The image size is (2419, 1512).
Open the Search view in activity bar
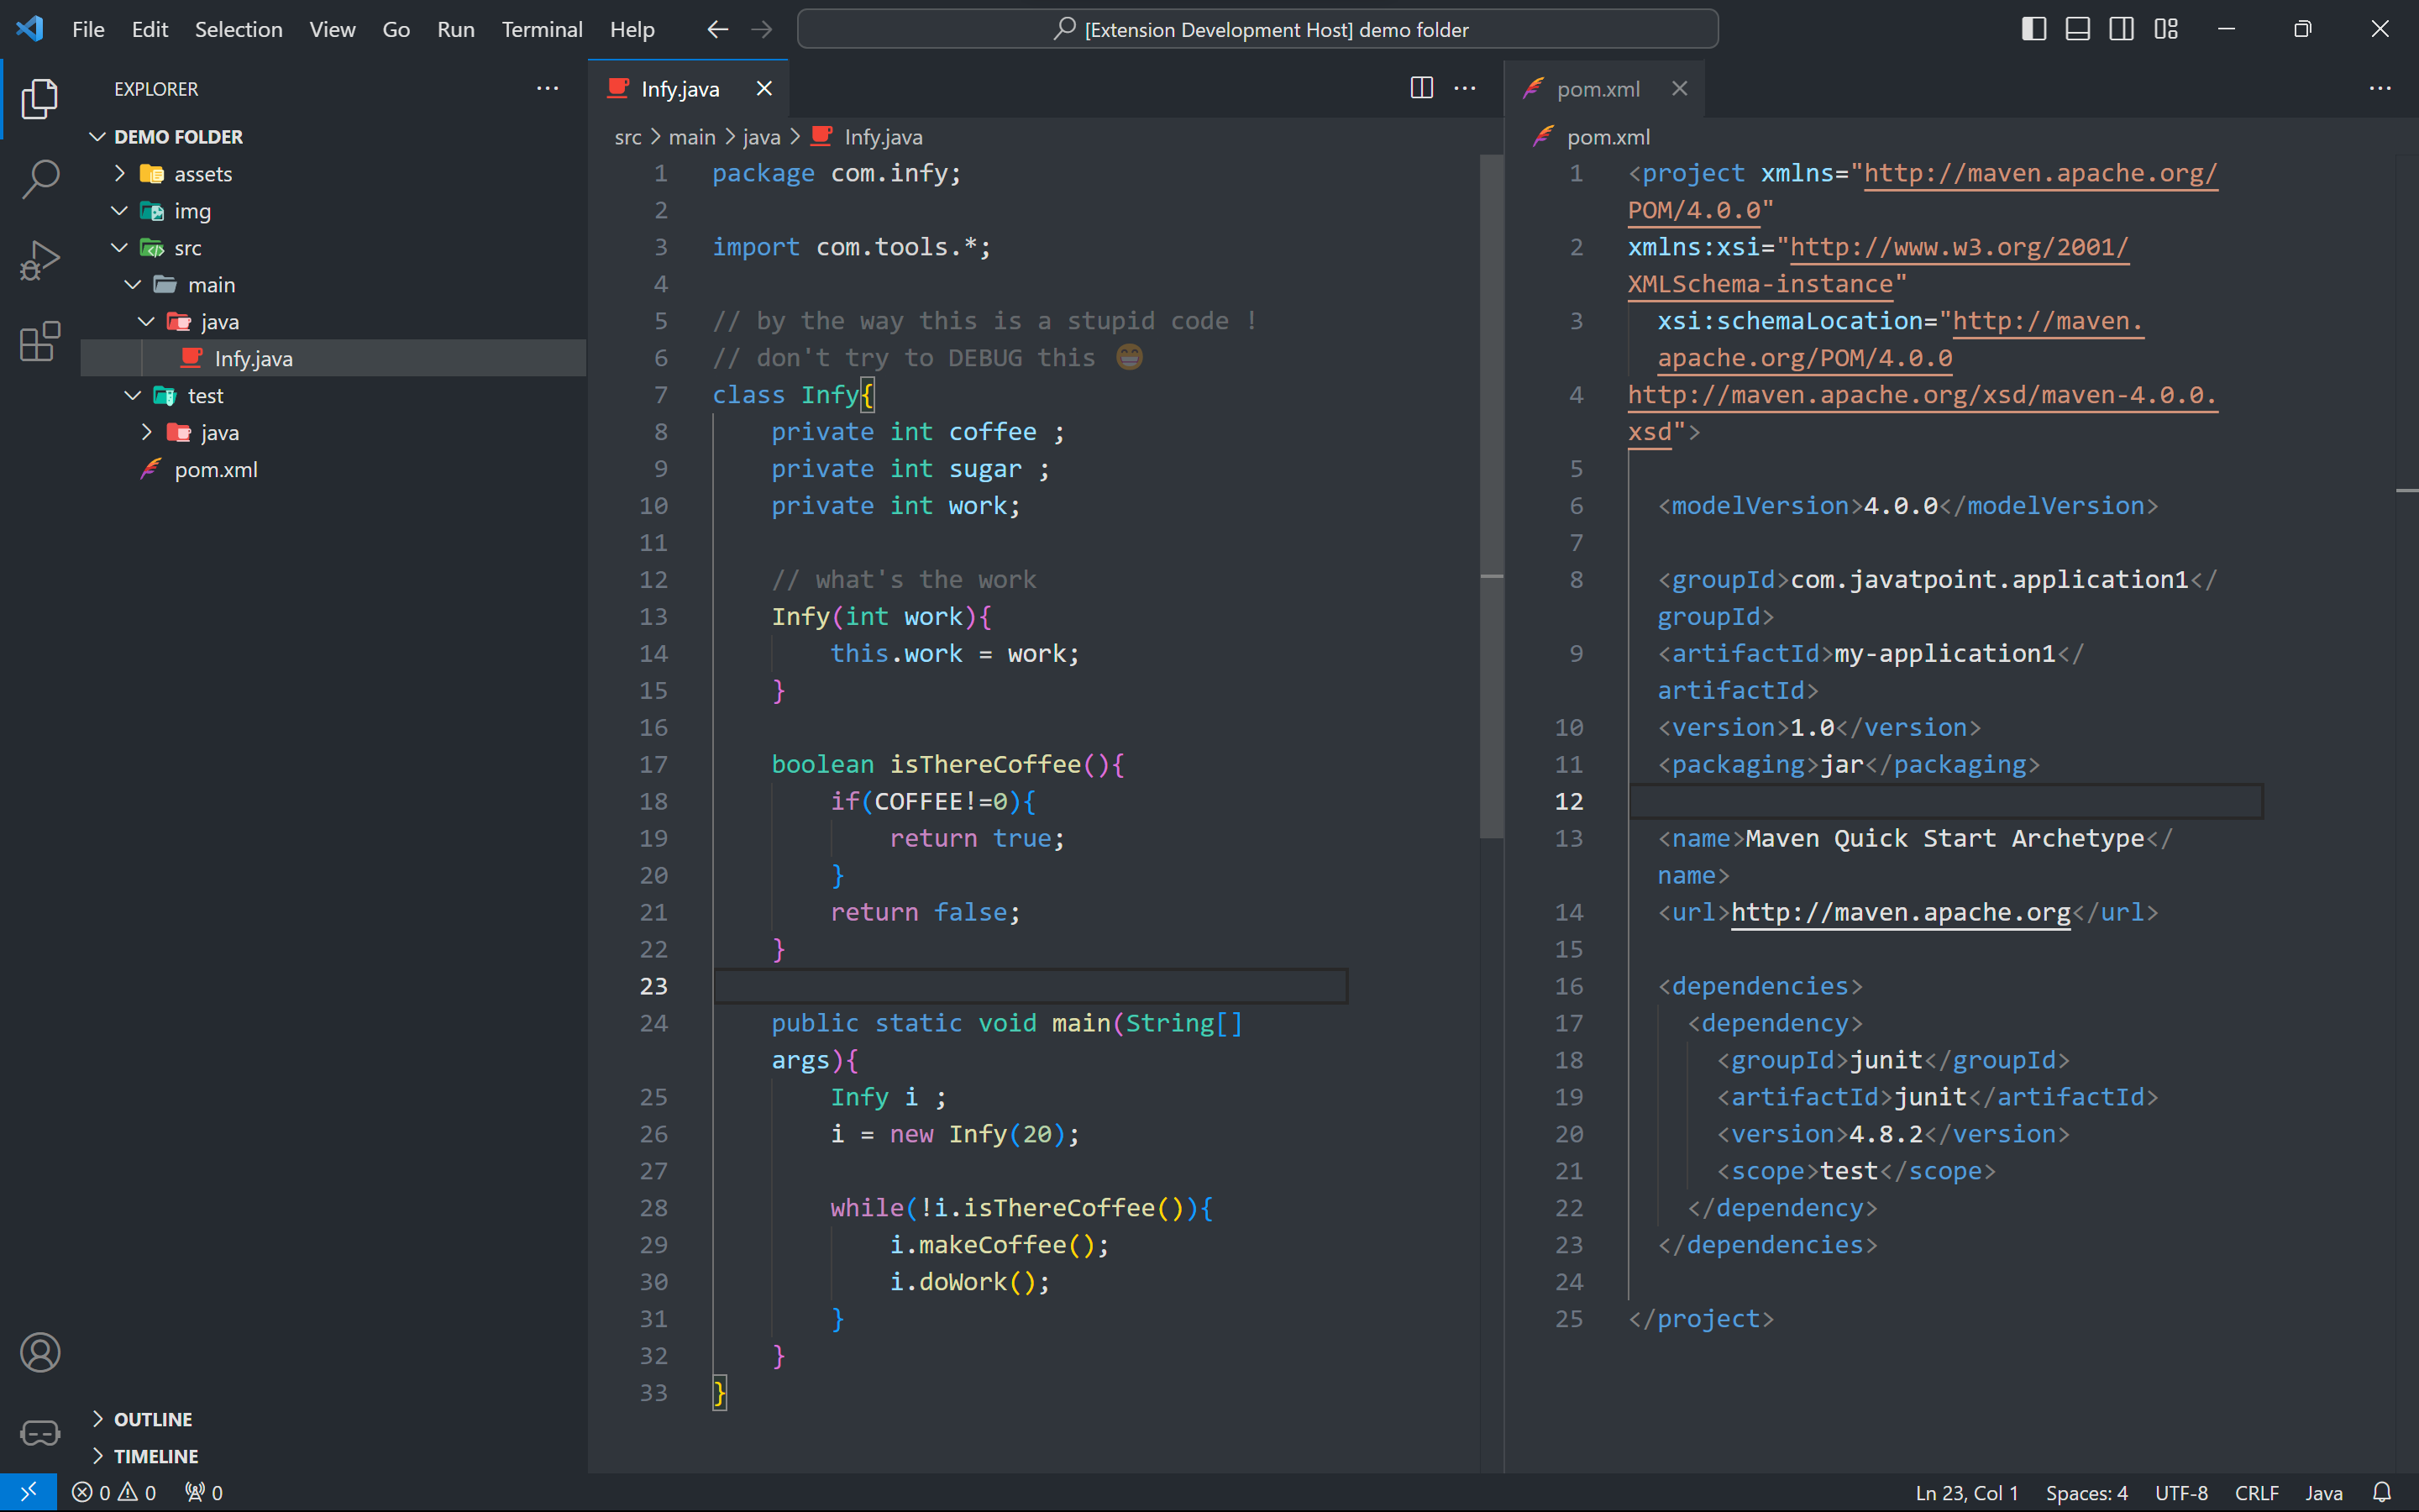tap(40, 180)
